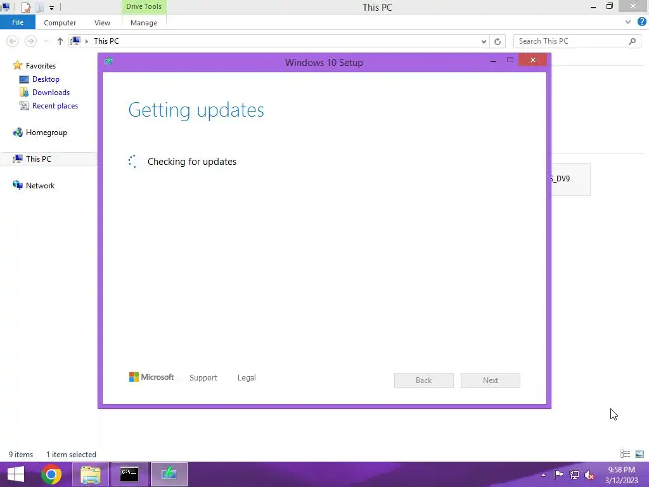Viewport: 649px width, 487px height.
Task: Open File Explorer from taskbar
Action: coord(91,474)
